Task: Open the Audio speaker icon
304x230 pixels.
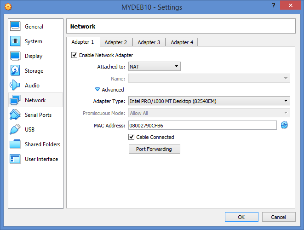Action: [x=15, y=85]
